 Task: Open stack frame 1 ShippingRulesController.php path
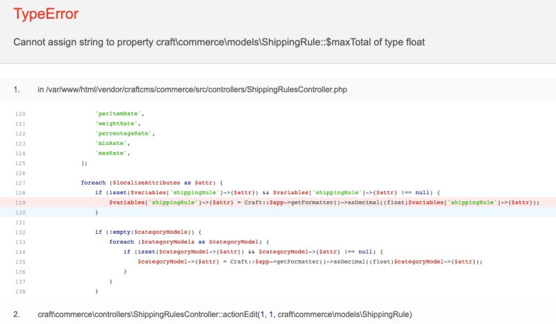(193, 89)
